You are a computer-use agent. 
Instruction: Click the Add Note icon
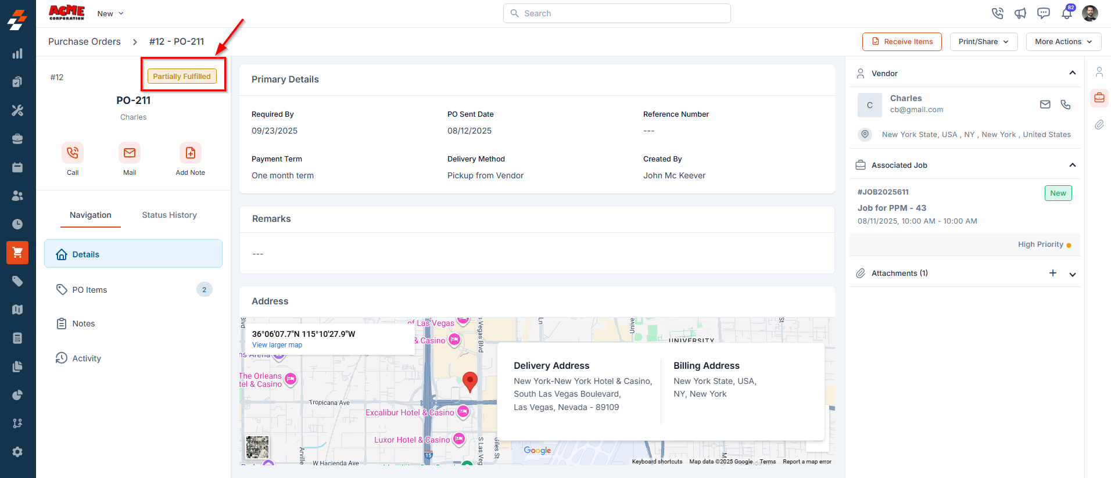[x=191, y=153]
